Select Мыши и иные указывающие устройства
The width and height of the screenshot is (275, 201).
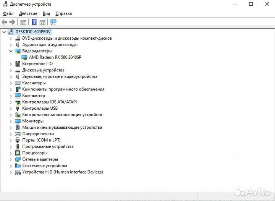click(62, 128)
